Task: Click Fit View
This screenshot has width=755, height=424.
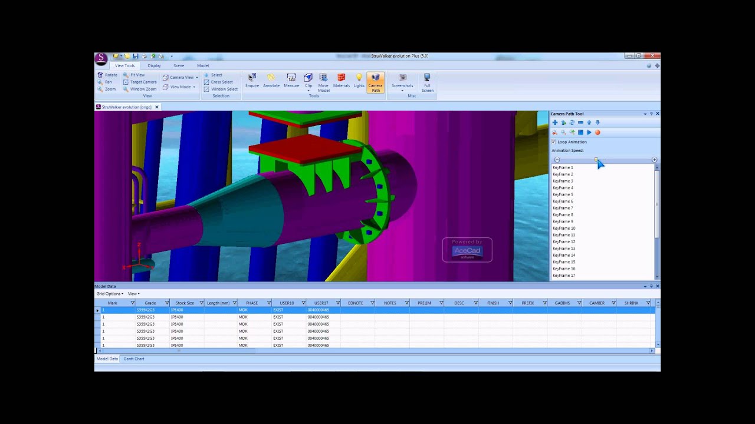Action: [134, 75]
